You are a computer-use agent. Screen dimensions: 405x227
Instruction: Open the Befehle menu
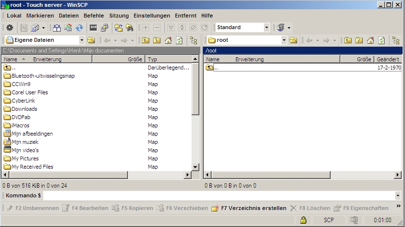click(x=93, y=16)
